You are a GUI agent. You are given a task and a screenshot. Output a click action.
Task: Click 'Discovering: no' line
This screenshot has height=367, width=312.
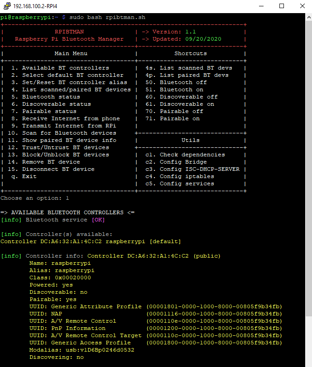pyautogui.click(x=57, y=358)
